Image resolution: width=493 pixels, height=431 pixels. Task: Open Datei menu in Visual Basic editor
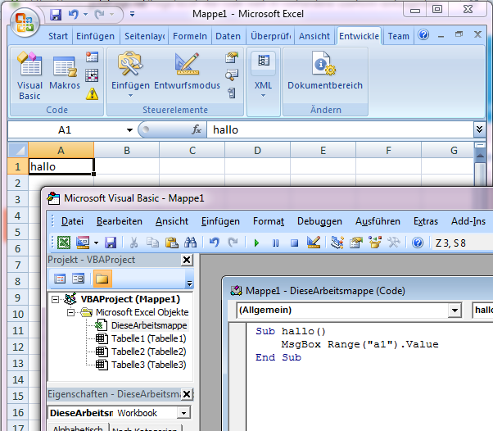pyautogui.click(x=72, y=221)
